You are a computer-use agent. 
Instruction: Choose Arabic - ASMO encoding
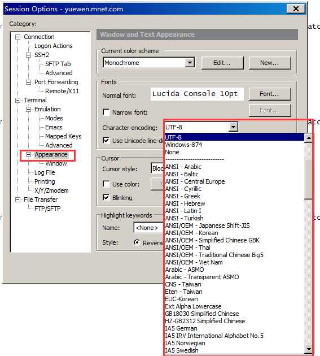234,270
